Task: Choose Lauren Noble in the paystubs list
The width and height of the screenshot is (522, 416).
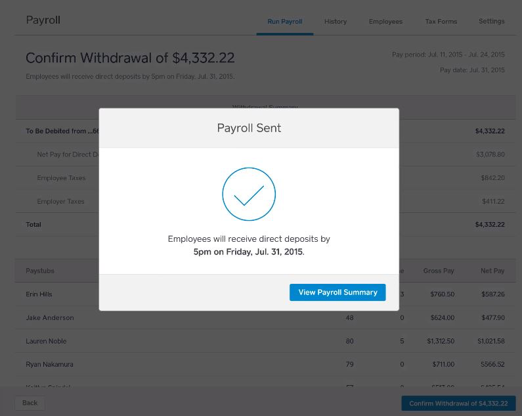Action: (x=46, y=341)
